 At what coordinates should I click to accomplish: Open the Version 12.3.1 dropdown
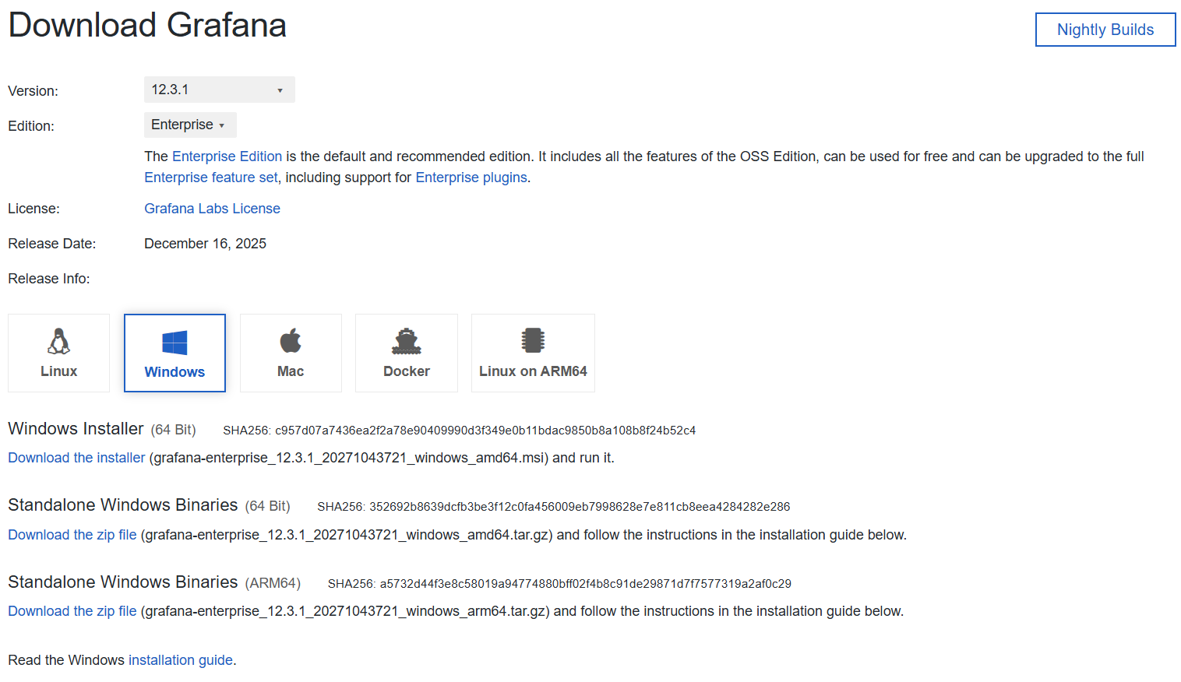pos(219,90)
